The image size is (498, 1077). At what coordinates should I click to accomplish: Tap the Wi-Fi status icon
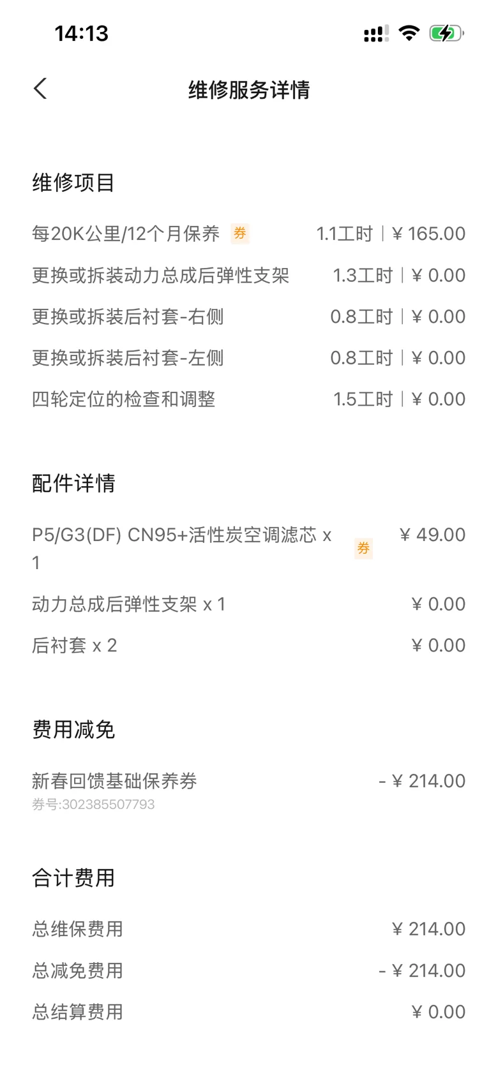[409, 33]
